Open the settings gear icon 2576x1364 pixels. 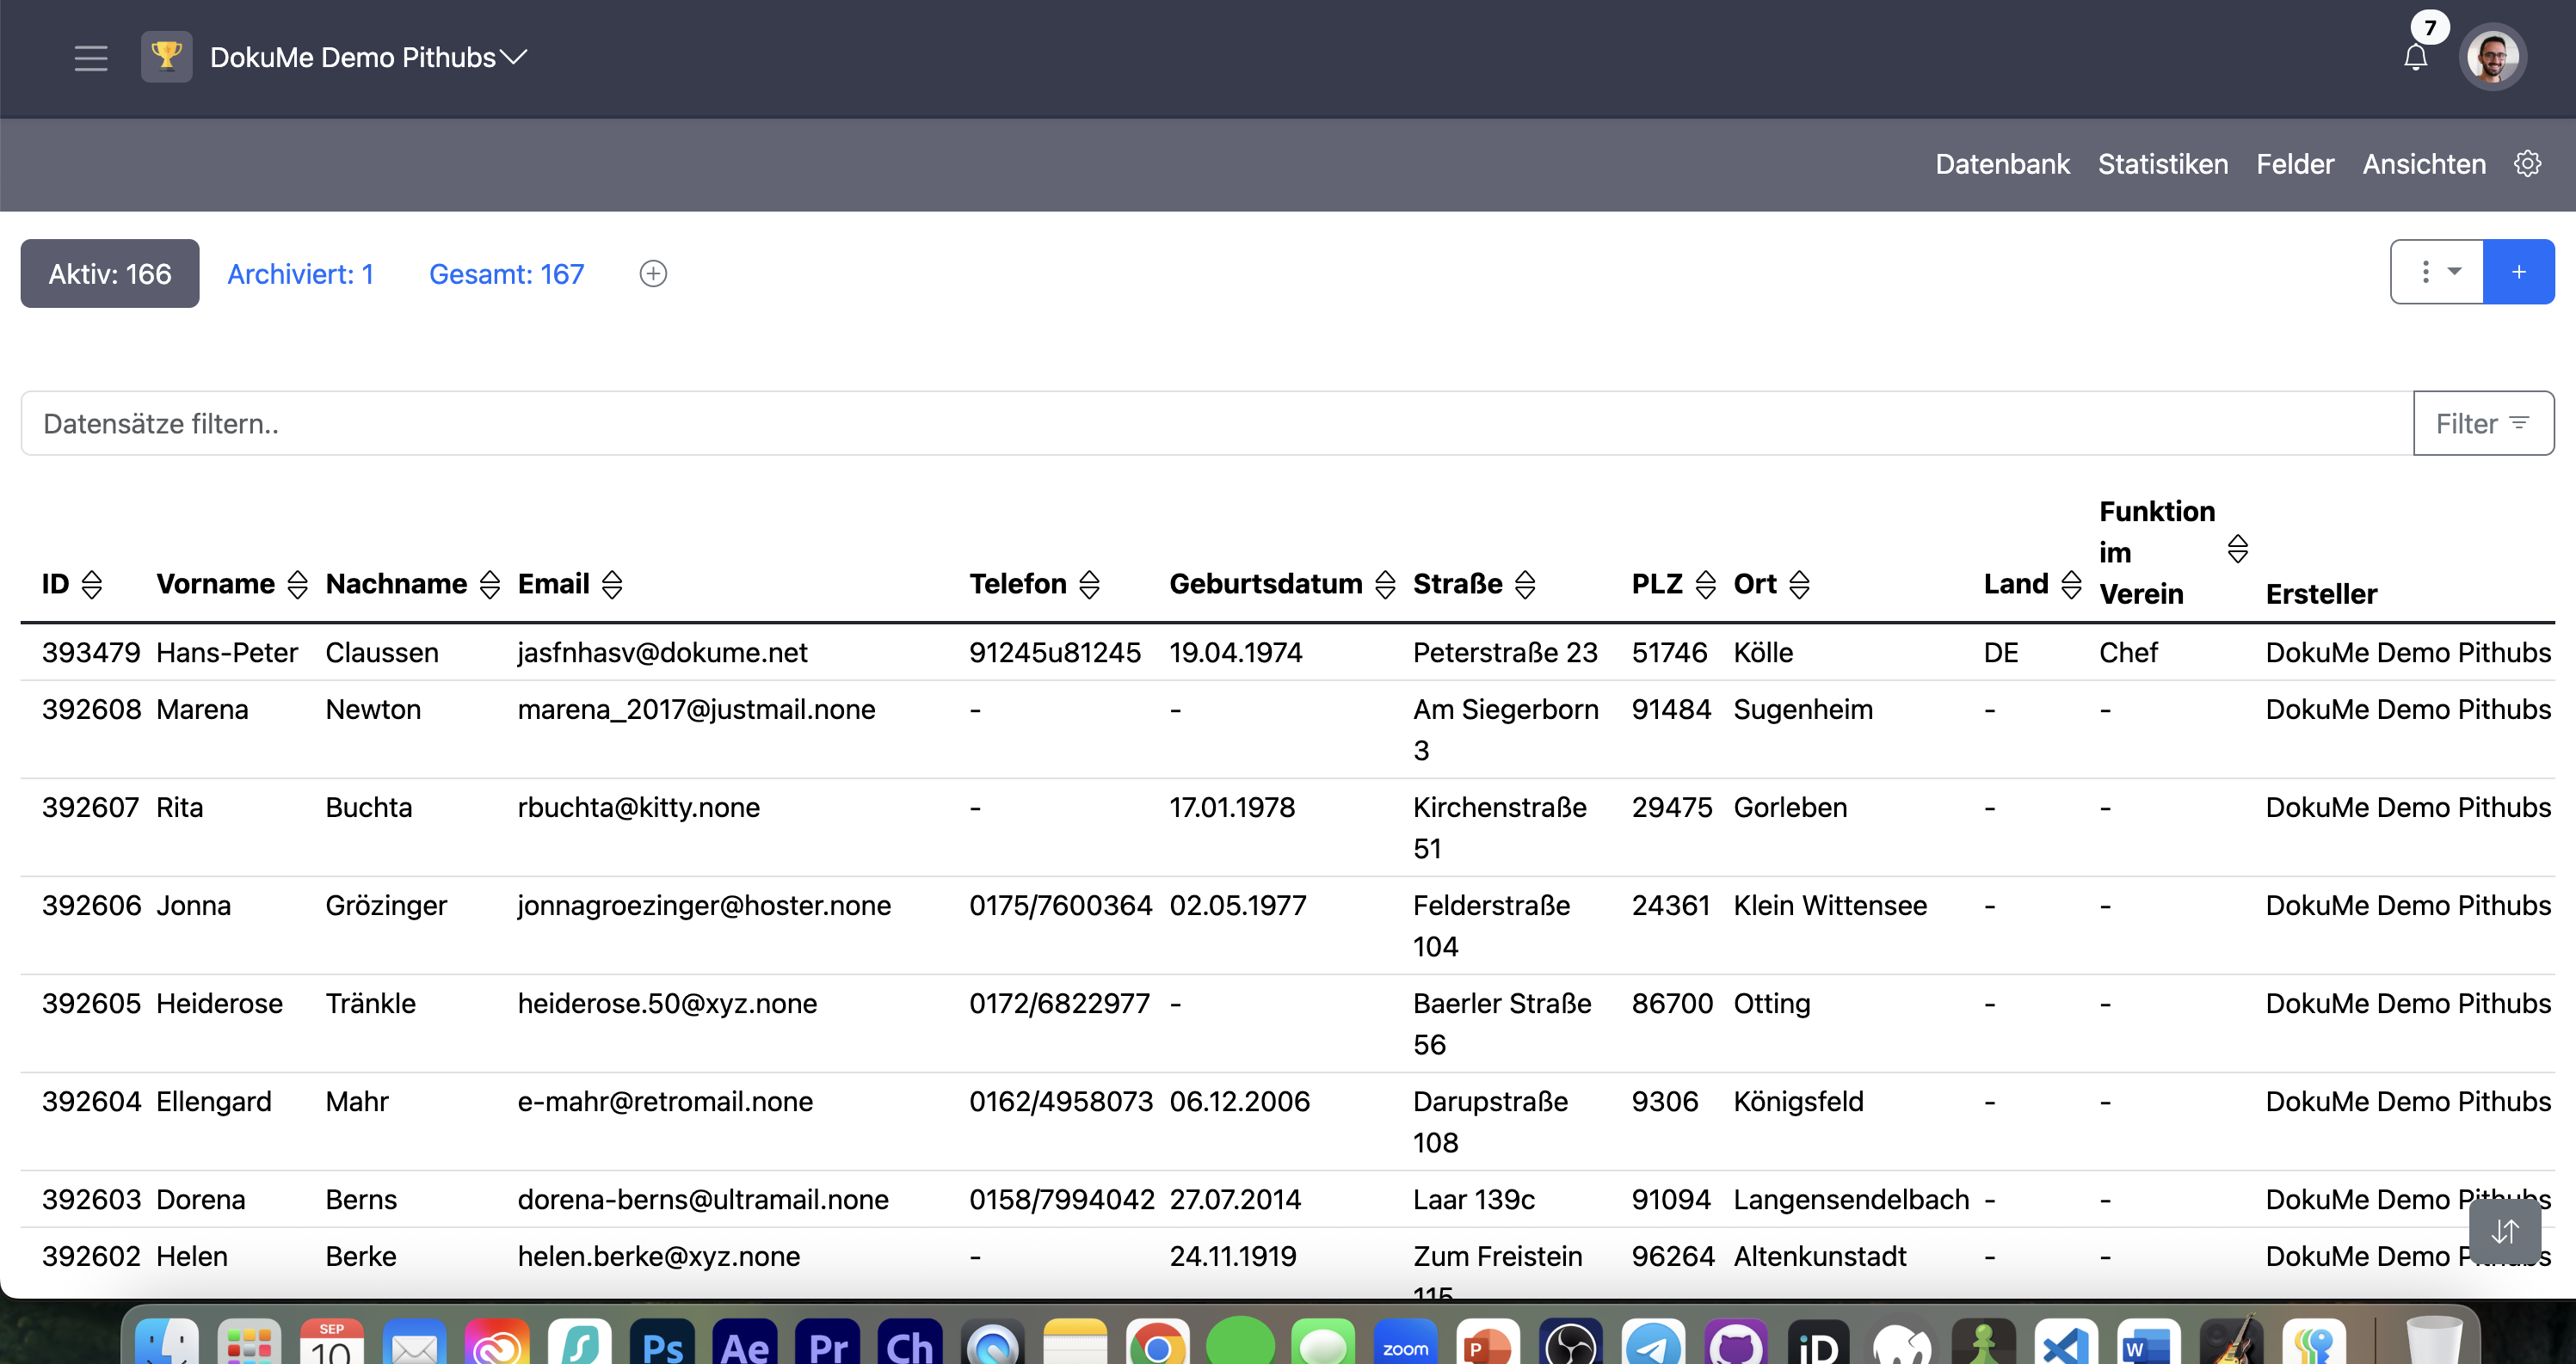click(x=2527, y=164)
